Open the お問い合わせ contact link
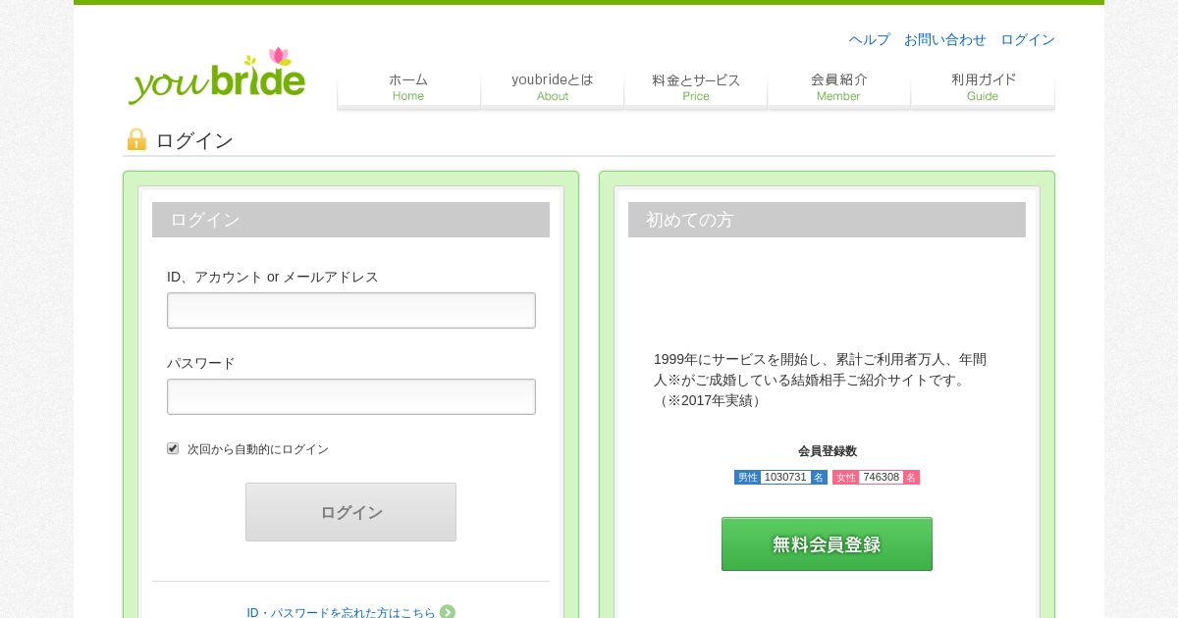This screenshot has height=618, width=1178. pos(945,39)
